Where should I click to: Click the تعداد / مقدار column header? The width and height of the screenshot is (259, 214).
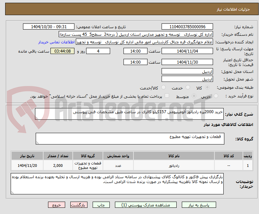pyautogui.click(x=58, y=156)
